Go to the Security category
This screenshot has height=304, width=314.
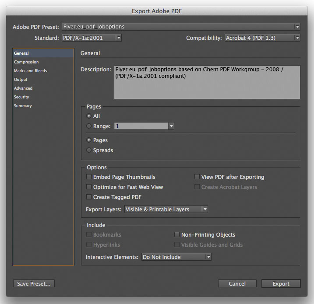[x=43, y=97]
